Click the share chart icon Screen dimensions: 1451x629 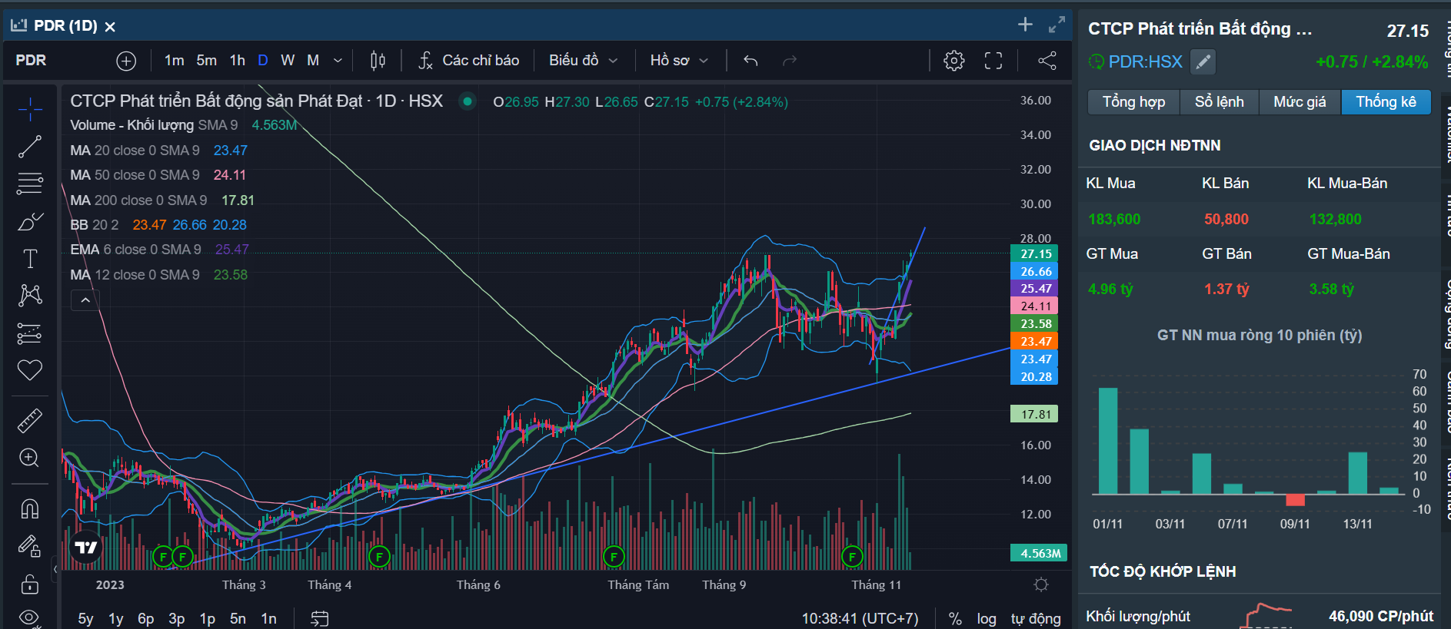pos(1047,61)
